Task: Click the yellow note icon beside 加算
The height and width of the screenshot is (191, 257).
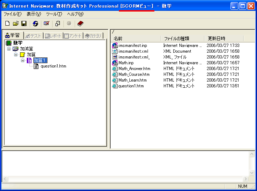Action: (22, 55)
